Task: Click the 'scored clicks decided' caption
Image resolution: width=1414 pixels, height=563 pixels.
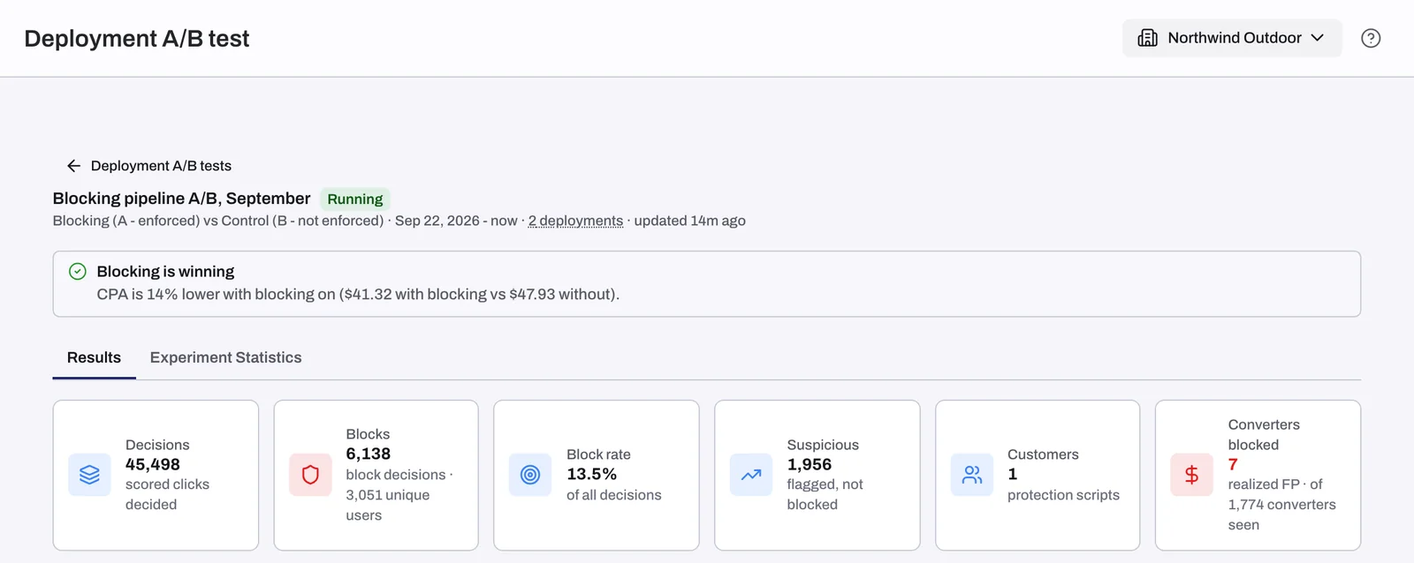Action: click(x=167, y=494)
